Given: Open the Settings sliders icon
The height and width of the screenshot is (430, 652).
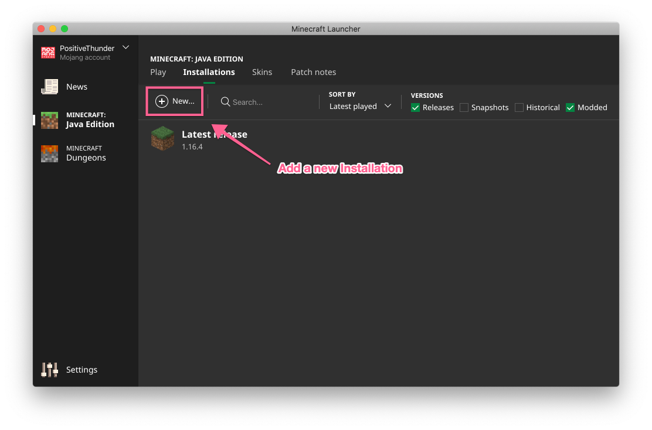Looking at the screenshot, I should [49, 369].
